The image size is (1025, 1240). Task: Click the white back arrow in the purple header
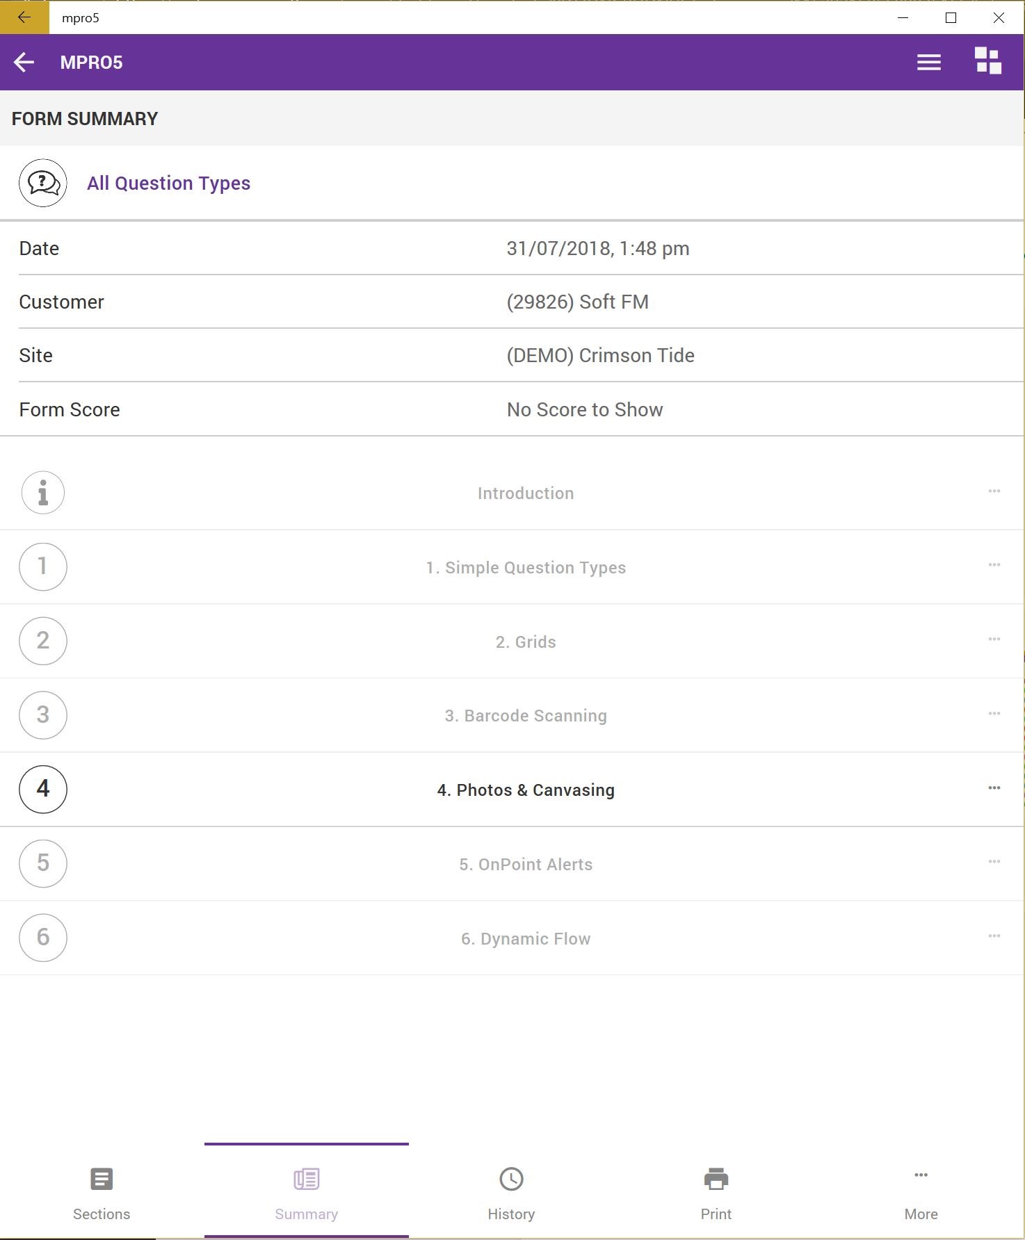[24, 63]
